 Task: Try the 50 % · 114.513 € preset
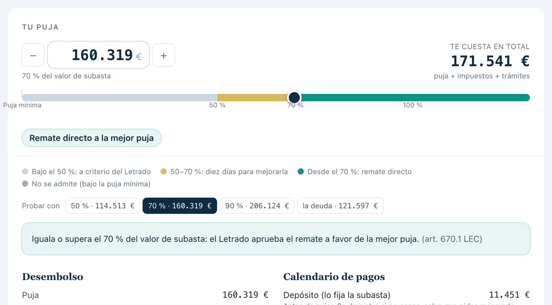102,206
